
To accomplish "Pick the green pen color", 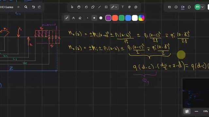I will [x=121, y=18].
